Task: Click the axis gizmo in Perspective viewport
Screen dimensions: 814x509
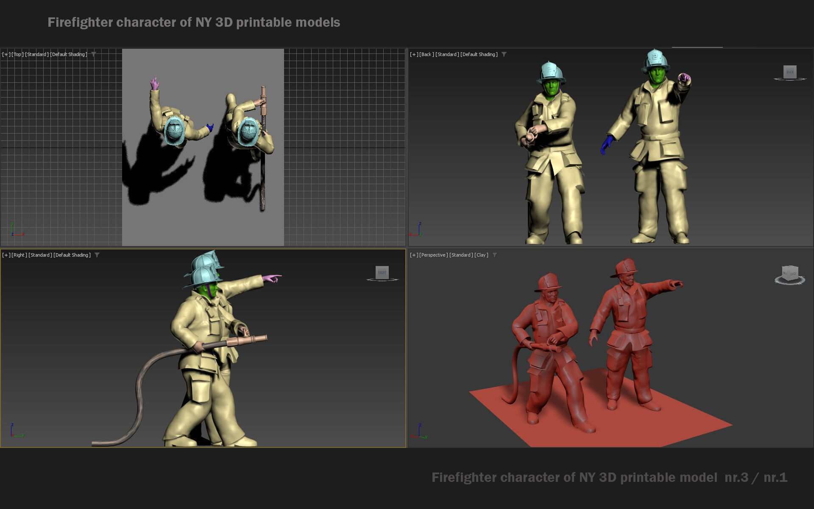Action: pos(419,431)
